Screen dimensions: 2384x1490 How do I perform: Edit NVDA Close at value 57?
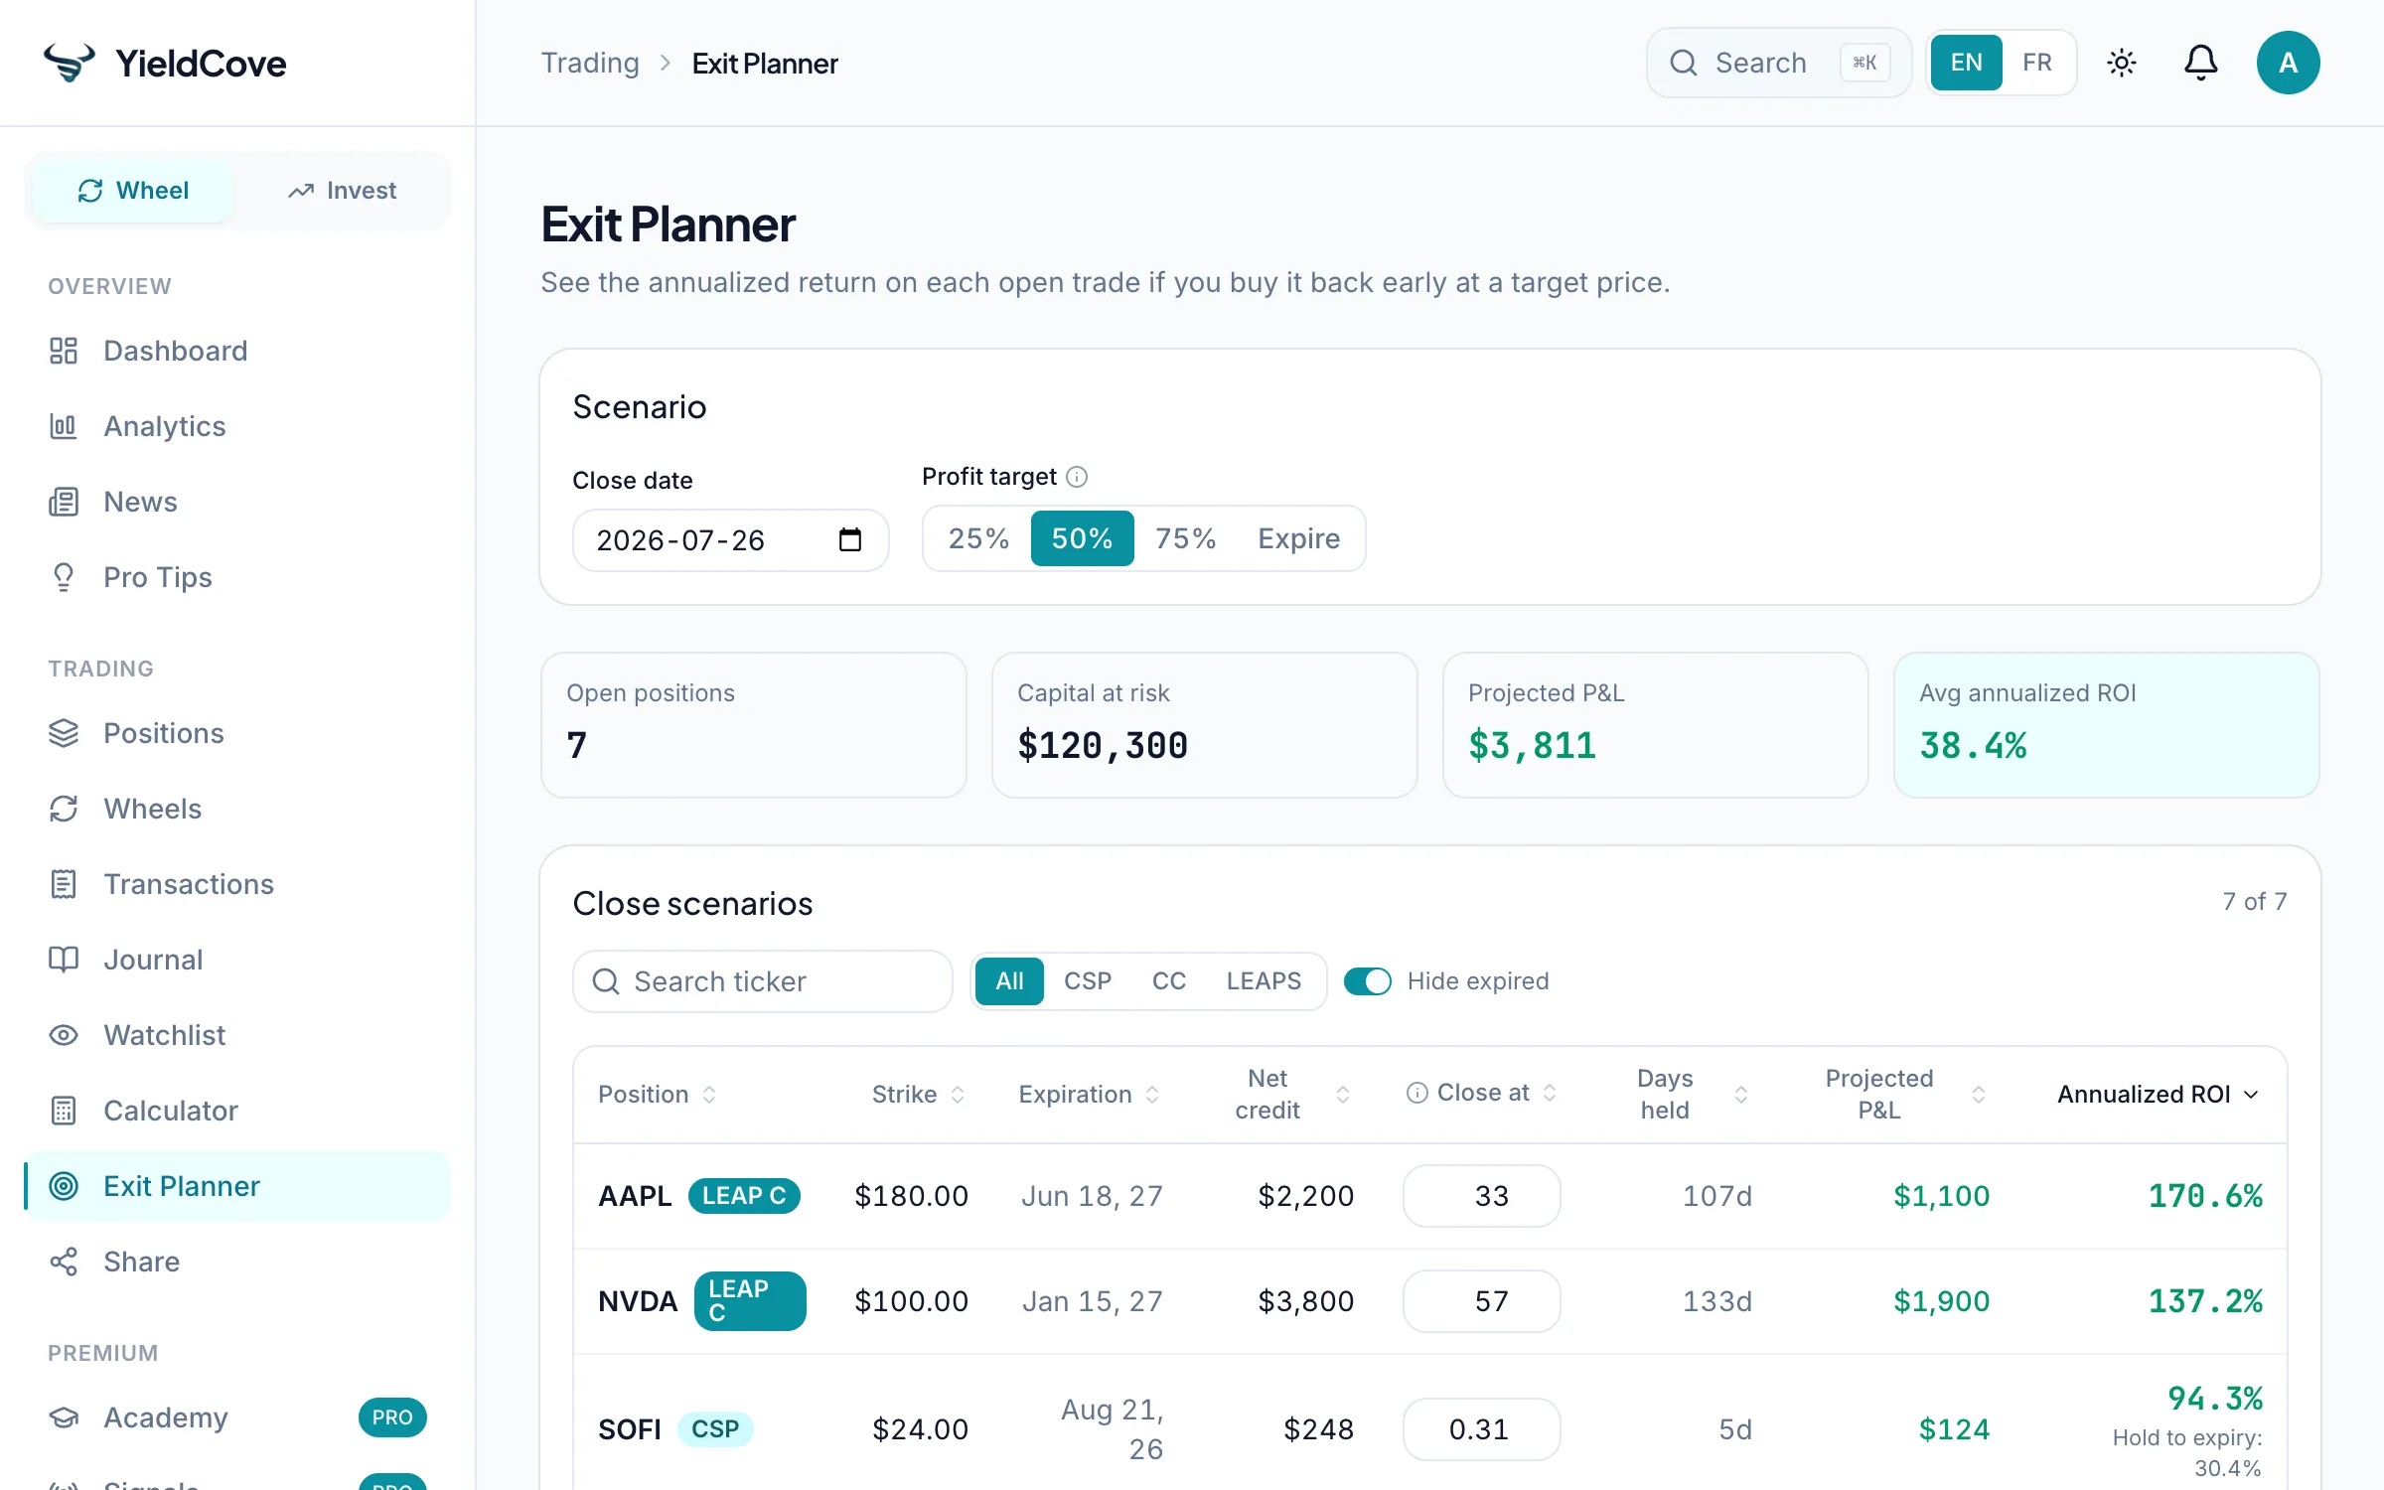[1481, 1301]
